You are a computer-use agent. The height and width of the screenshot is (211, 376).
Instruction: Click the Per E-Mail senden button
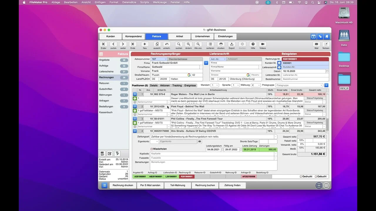click(x=150, y=185)
